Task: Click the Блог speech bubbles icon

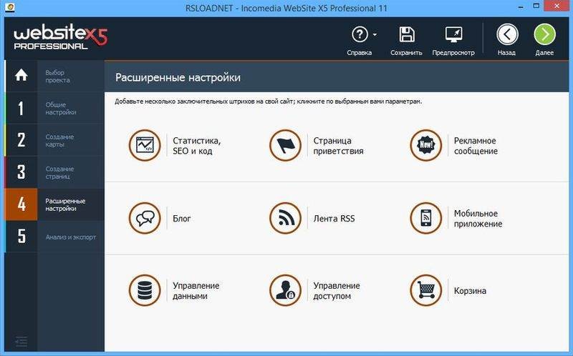Action: 145,218
